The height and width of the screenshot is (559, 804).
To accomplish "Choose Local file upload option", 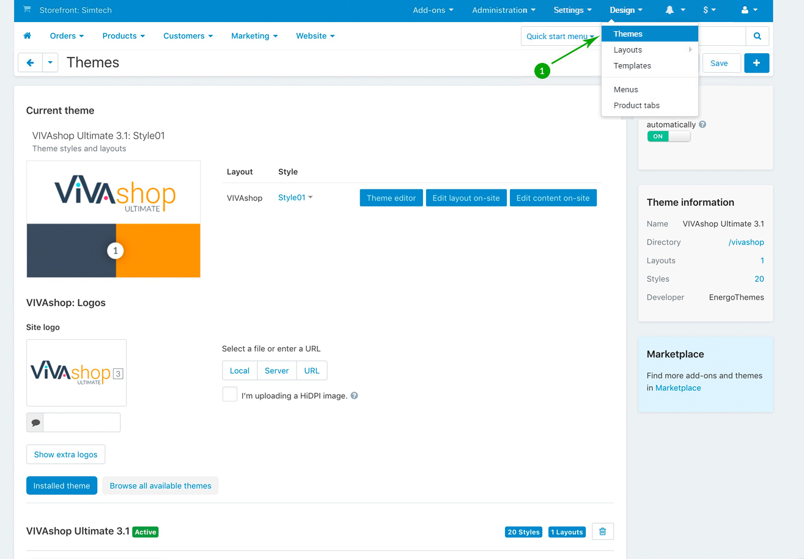I will 240,370.
